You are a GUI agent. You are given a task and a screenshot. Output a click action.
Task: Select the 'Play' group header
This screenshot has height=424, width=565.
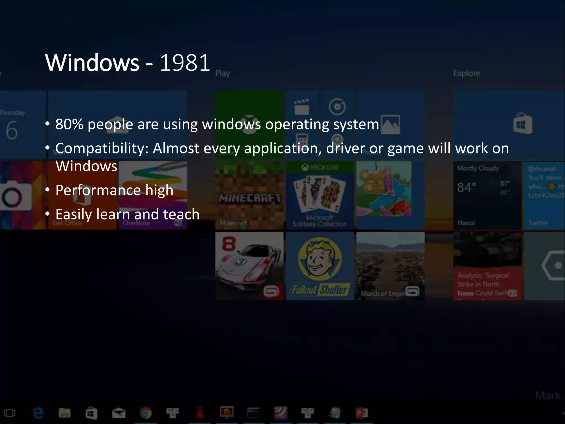click(222, 73)
